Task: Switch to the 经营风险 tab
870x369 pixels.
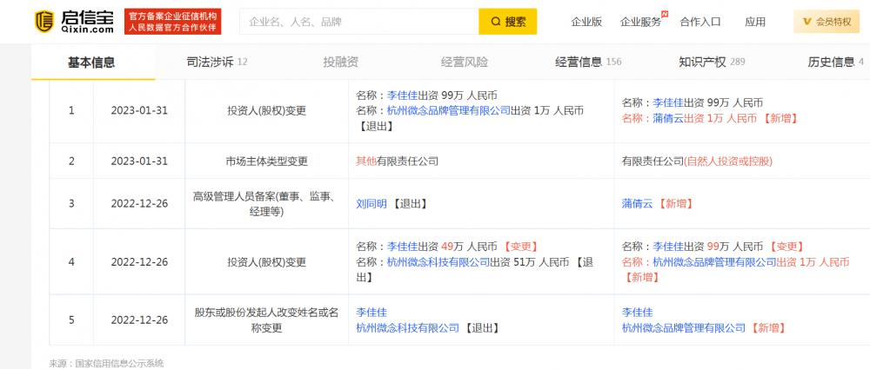Action: click(x=465, y=62)
